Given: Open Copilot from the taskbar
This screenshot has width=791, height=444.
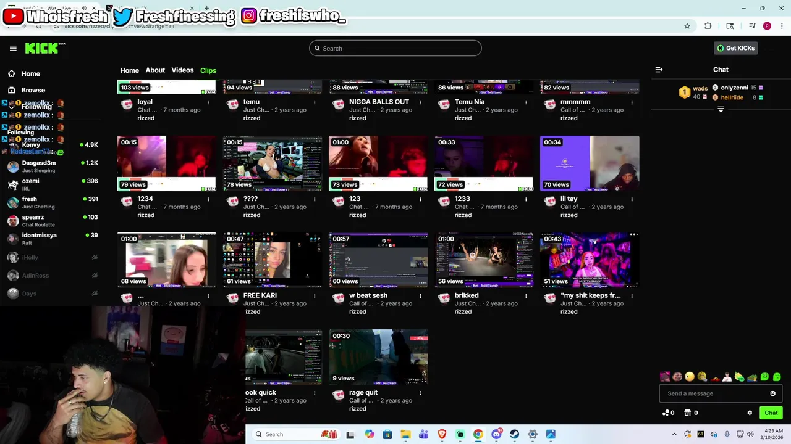Looking at the screenshot, I should 369,434.
